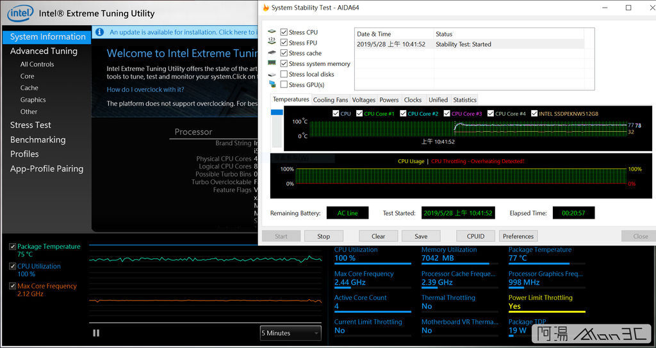Disable Stress cache checkbox
This screenshot has height=348, width=656.
pyautogui.click(x=284, y=53)
